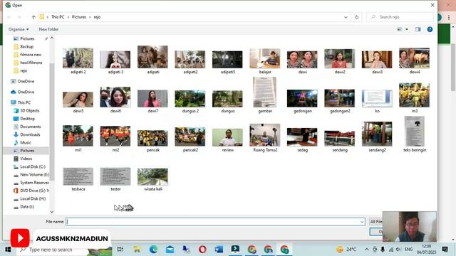Open File name dropdown arrow
Screen dimensions: 456x256
click(x=362, y=222)
